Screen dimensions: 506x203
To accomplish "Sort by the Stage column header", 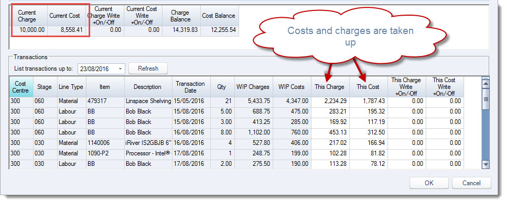I will pyautogui.click(x=45, y=87).
